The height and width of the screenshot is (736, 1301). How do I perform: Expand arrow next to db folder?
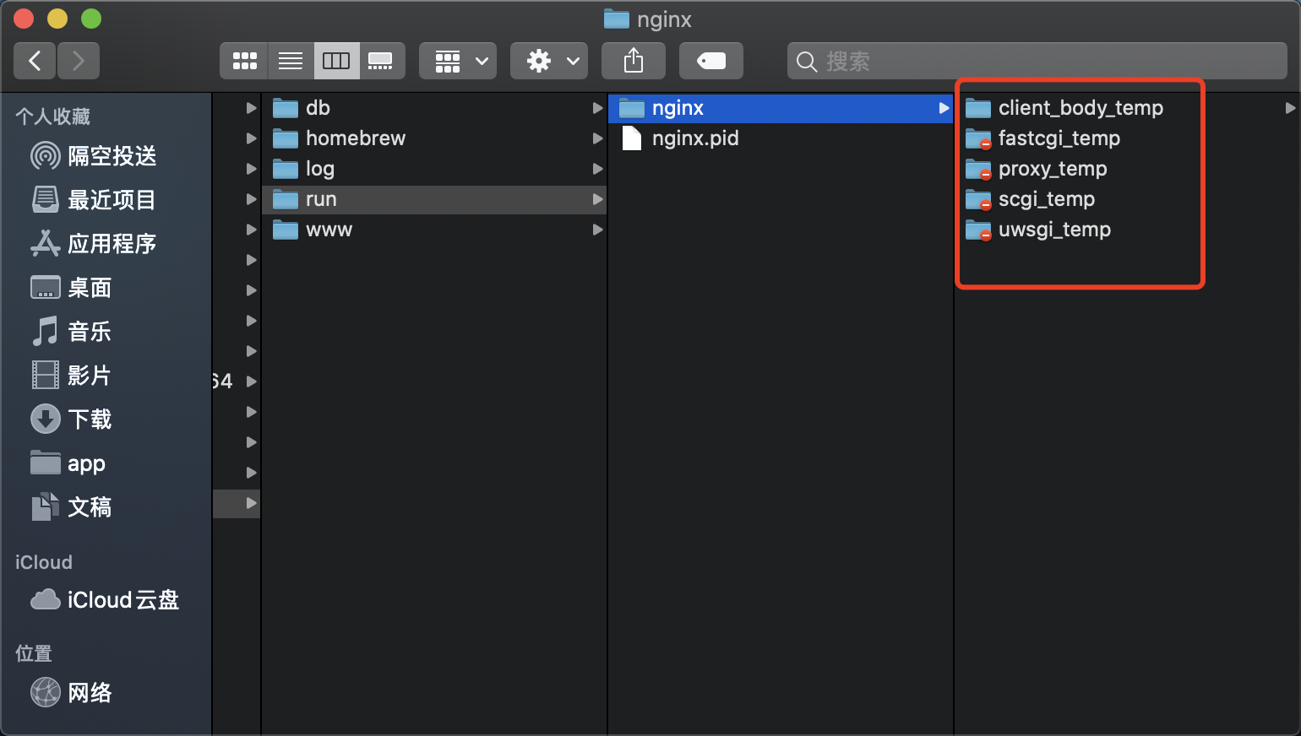click(597, 108)
